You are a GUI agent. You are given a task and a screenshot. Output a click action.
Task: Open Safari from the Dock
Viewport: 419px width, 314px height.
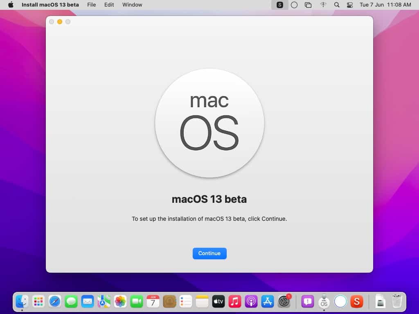click(55, 302)
